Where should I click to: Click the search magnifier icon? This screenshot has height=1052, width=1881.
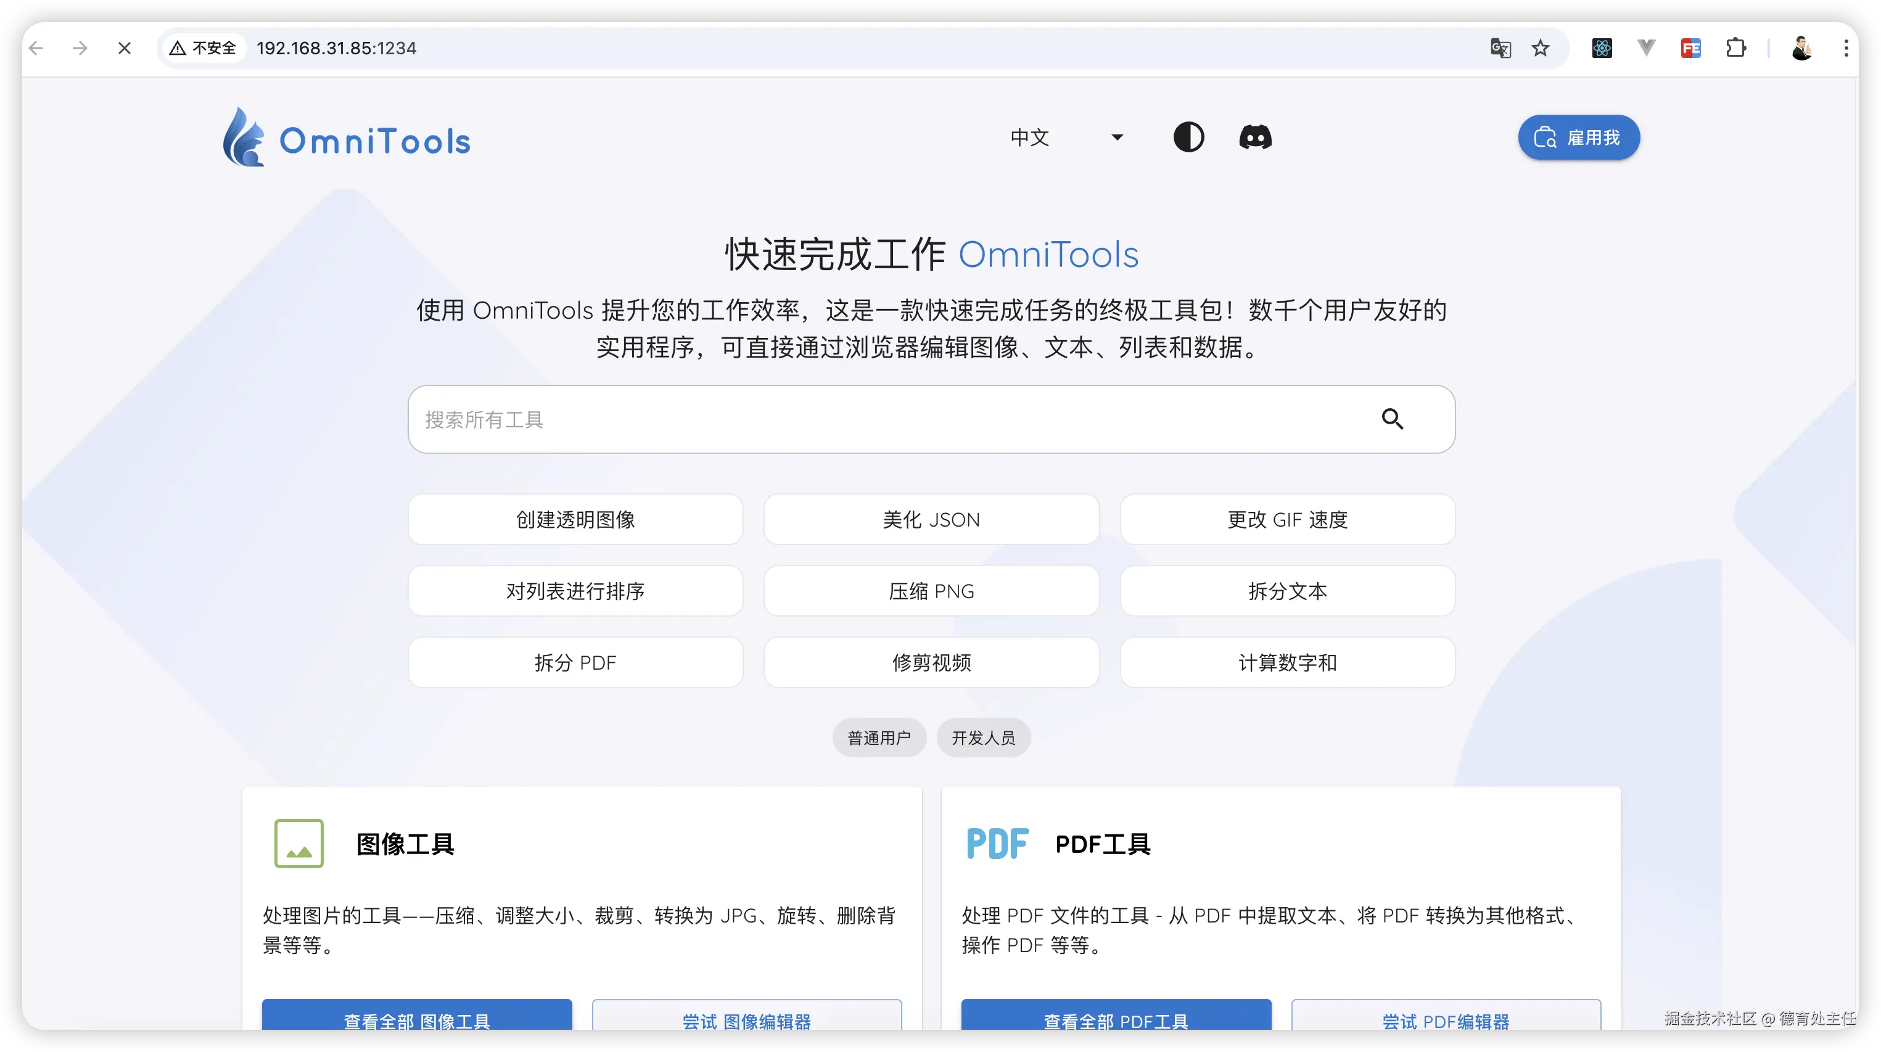coord(1392,419)
